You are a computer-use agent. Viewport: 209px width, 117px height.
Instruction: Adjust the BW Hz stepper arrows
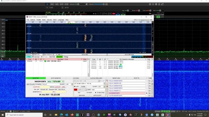(53, 55)
